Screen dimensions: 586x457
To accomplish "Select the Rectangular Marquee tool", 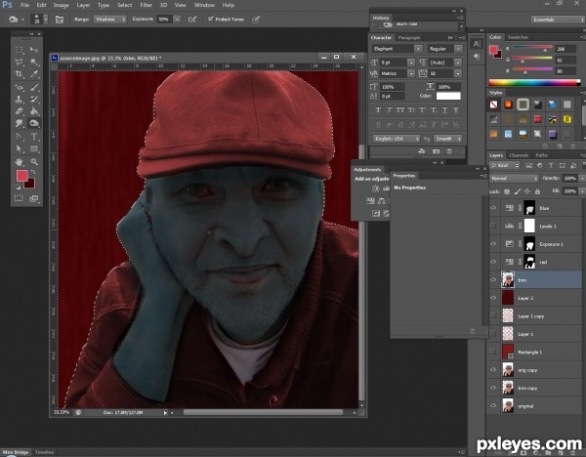I will pos(19,50).
